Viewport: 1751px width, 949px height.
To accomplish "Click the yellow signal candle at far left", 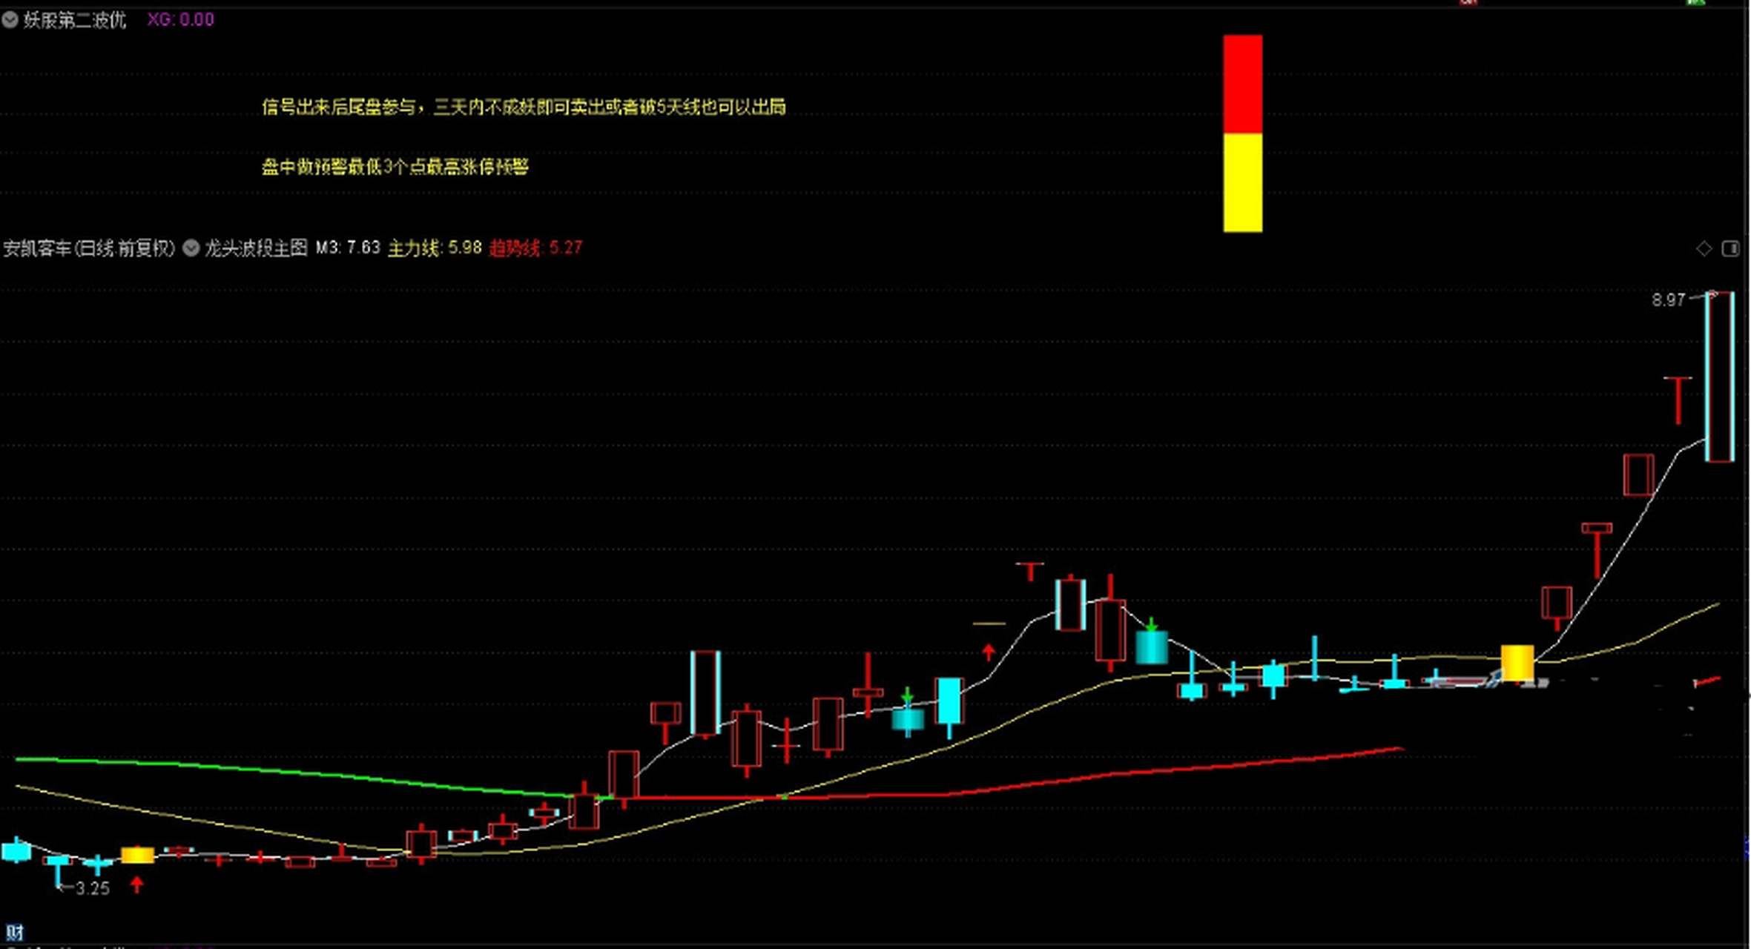I will click(137, 856).
